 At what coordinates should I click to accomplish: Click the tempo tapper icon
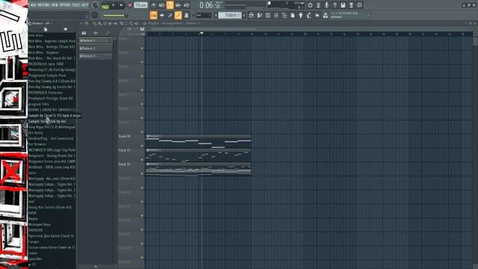[x=308, y=15]
